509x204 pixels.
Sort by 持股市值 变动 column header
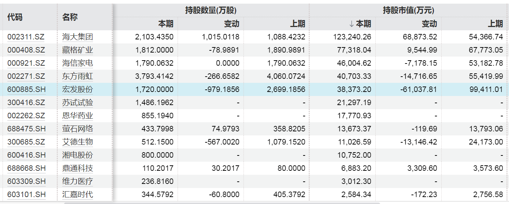click(430, 24)
